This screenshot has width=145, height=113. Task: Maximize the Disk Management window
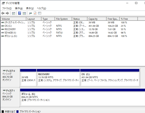(136, 3)
